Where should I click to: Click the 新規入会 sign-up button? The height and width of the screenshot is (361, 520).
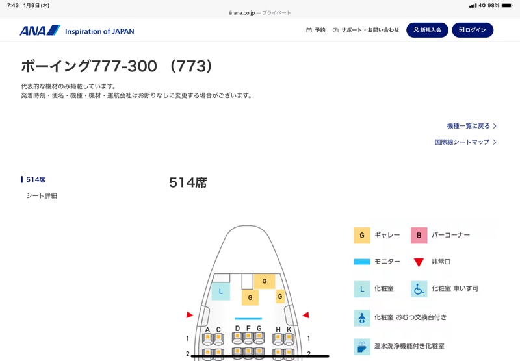[x=427, y=30]
